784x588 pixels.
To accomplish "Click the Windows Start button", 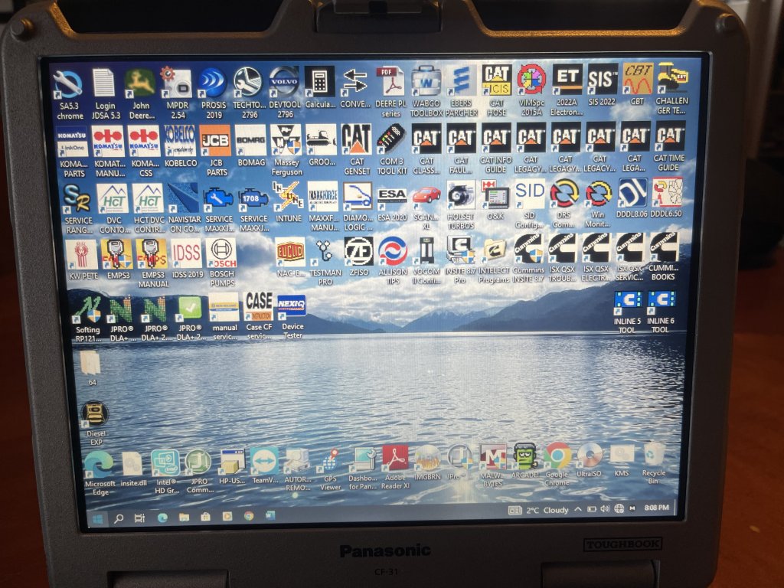I will 98,520.
